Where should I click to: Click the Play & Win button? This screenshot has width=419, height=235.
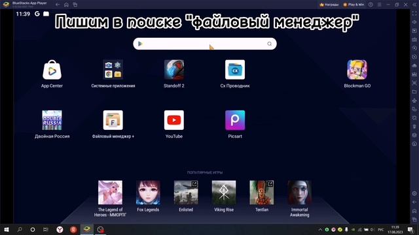point(354,5)
